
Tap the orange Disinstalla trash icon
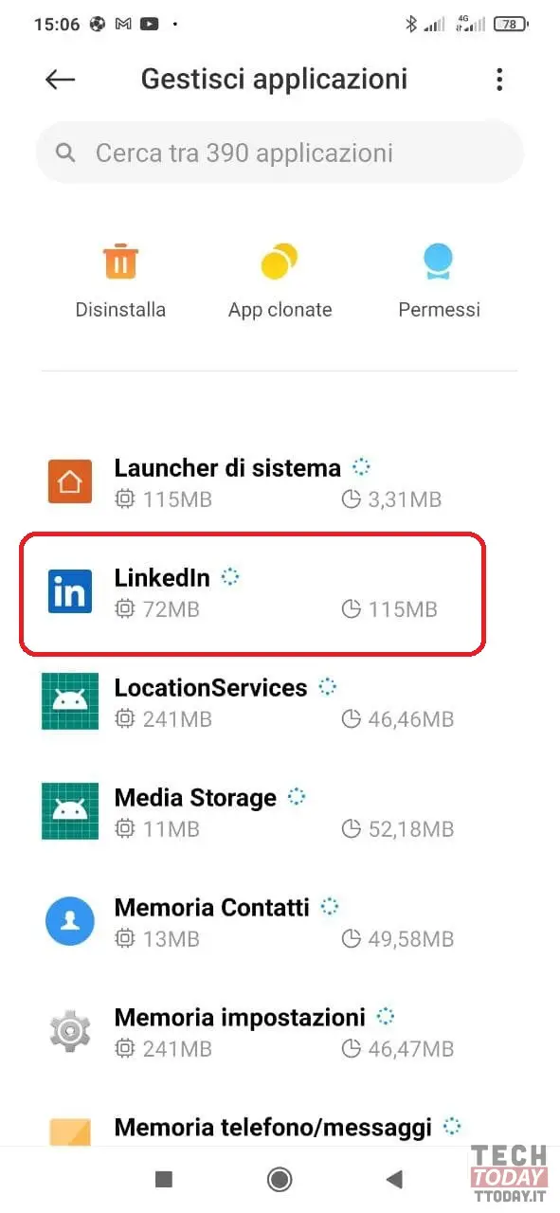120,262
